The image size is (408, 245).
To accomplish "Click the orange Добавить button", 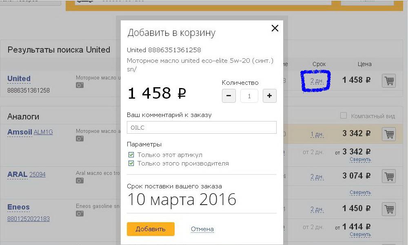I will pos(151,229).
